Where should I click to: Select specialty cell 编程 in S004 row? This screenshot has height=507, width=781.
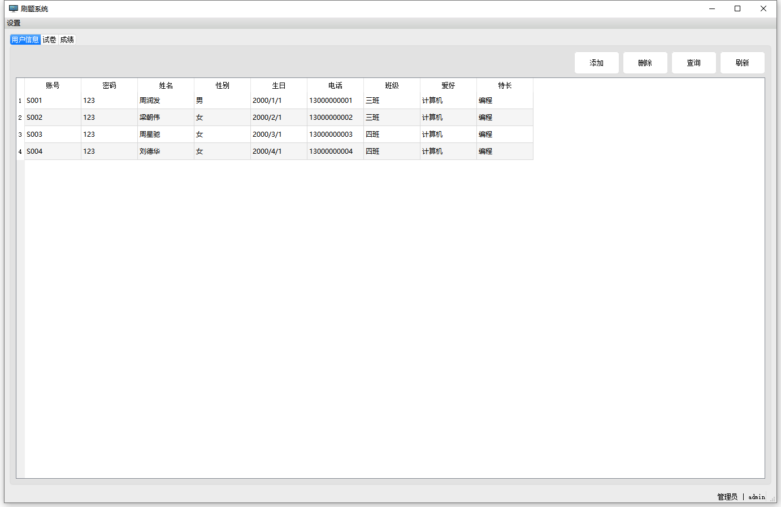click(x=505, y=151)
